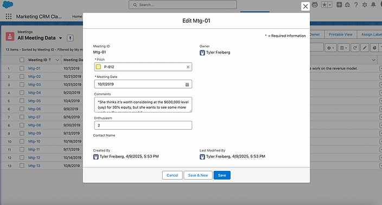Check the Mtg-01 row checkbox
The height and width of the screenshot is (205, 382).
pos(22,68)
